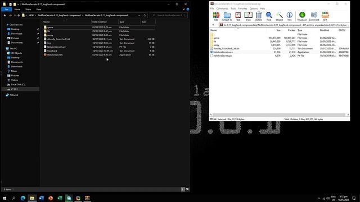Open the File tab in Explorer

(x=7, y=9)
